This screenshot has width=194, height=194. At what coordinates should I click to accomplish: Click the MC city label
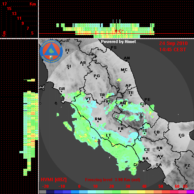coord(124,70)
